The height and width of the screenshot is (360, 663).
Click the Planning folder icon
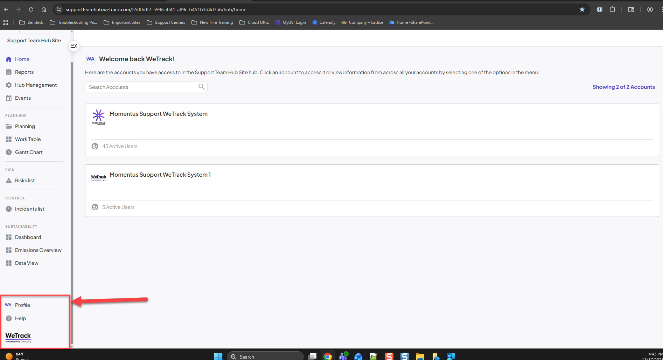pyautogui.click(x=9, y=126)
